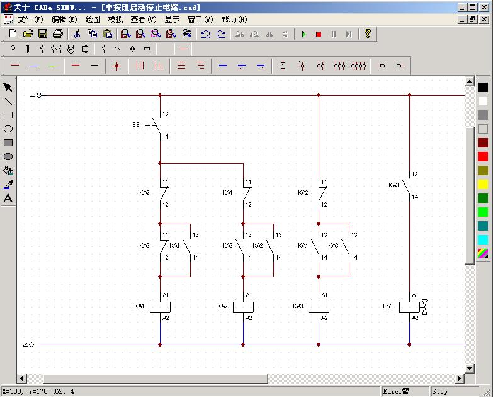493x397 pixels.
Task: Click the horizontal scrollbar right arrow
Action: pos(460,378)
